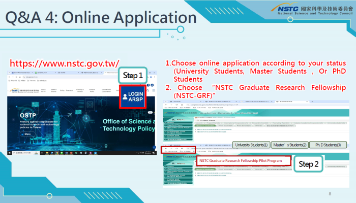Open the About NSTC nav item
This screenshot has height=203, width=356.
[x=43, y=90]
